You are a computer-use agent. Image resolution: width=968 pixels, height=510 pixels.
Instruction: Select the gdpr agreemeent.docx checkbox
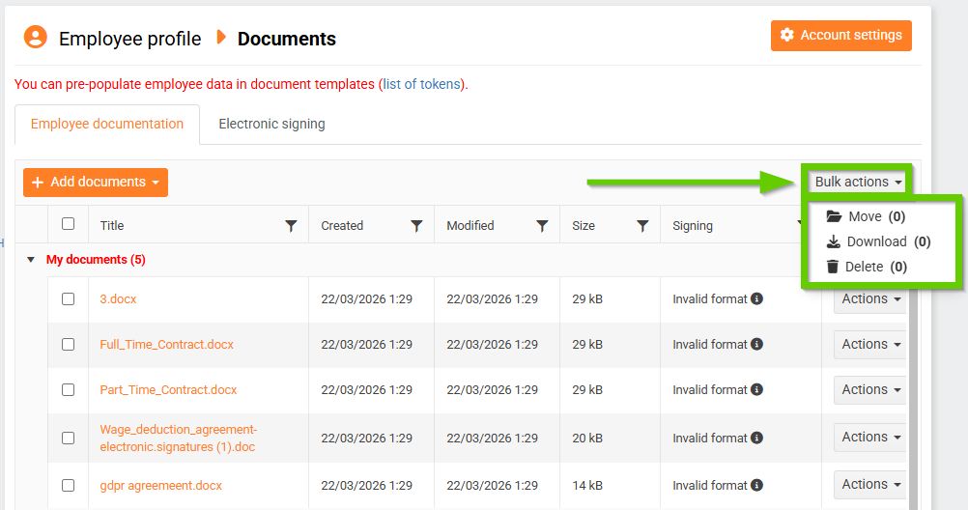tap(68, 485)
